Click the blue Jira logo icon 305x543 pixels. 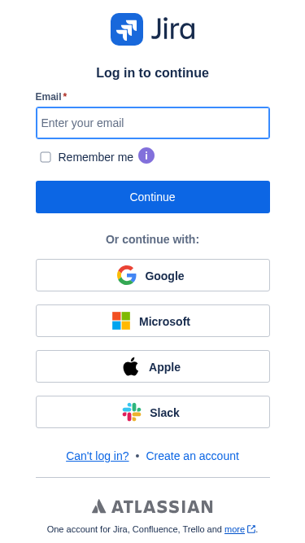[127, 29]
